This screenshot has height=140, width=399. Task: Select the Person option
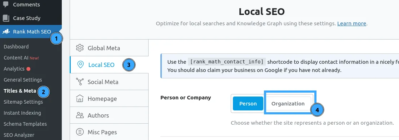(248, 103)
